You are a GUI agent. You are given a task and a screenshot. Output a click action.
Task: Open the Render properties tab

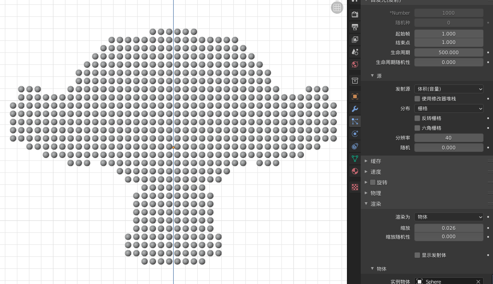(355, 15)
